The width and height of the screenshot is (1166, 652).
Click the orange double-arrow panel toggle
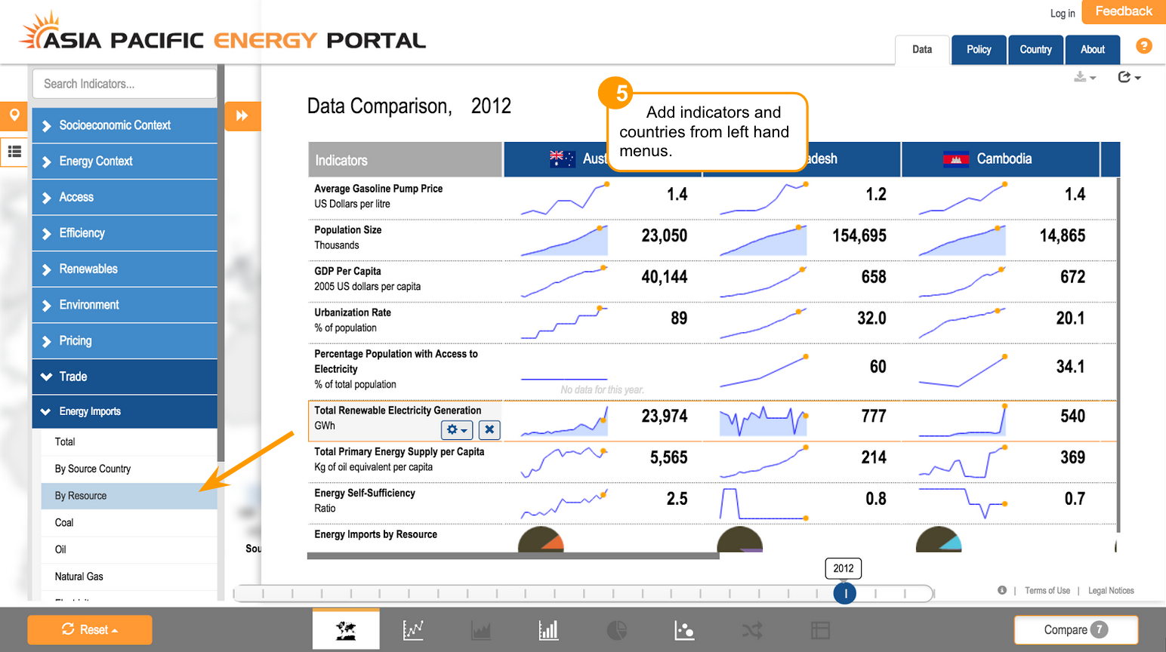click(x=242, y=115)
